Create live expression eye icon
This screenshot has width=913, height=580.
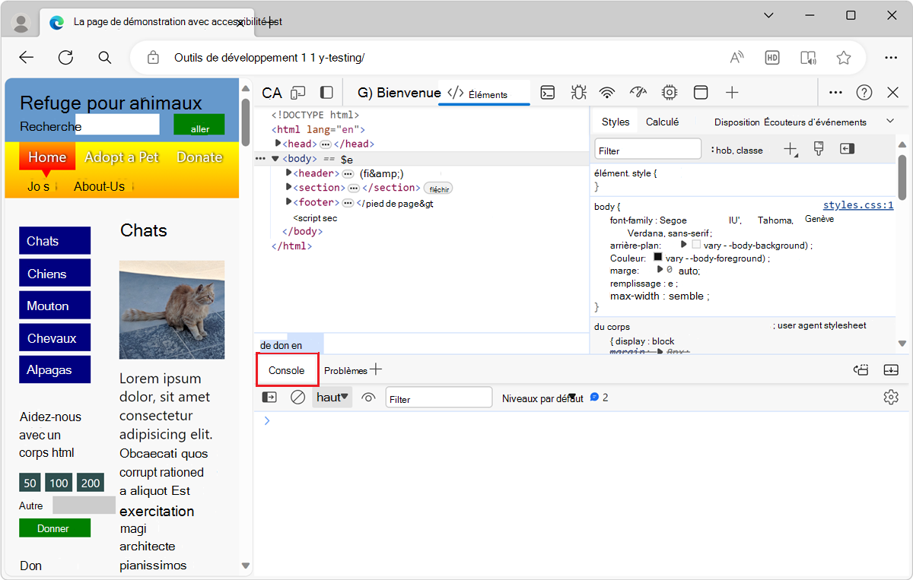(369, 397)
